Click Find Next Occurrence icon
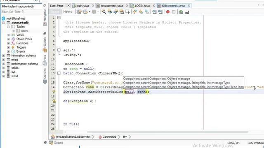Screen dimensions: 264x148 pos(115,12)
